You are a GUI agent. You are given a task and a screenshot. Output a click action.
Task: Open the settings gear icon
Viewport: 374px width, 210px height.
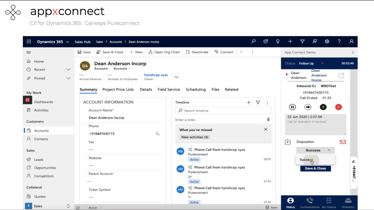click(327, 41)
